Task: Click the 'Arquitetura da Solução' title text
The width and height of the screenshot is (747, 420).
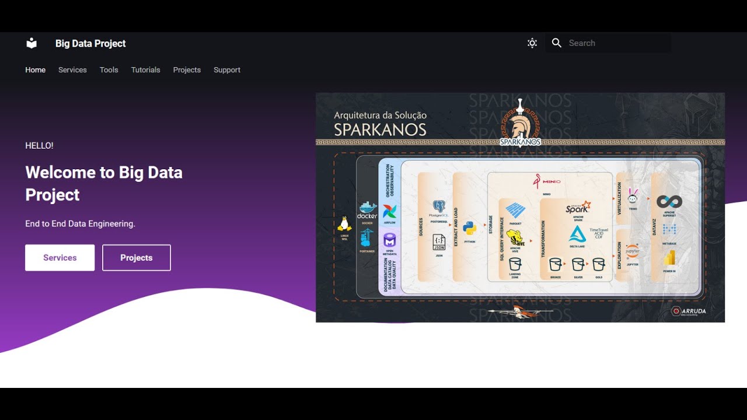Action: point(380,116)
